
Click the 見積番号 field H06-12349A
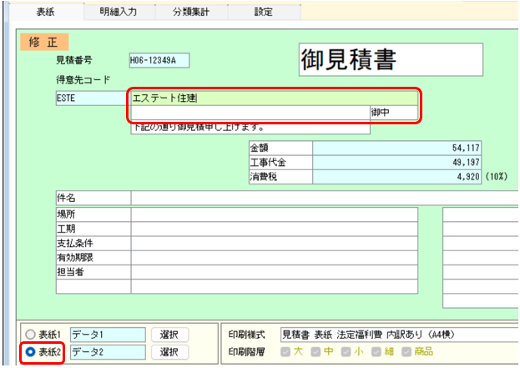click(159, 60)
